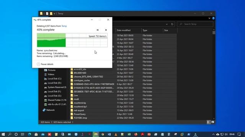
Task: Open the Temp link in the delete dialog
Action: [x=64, y=26]
